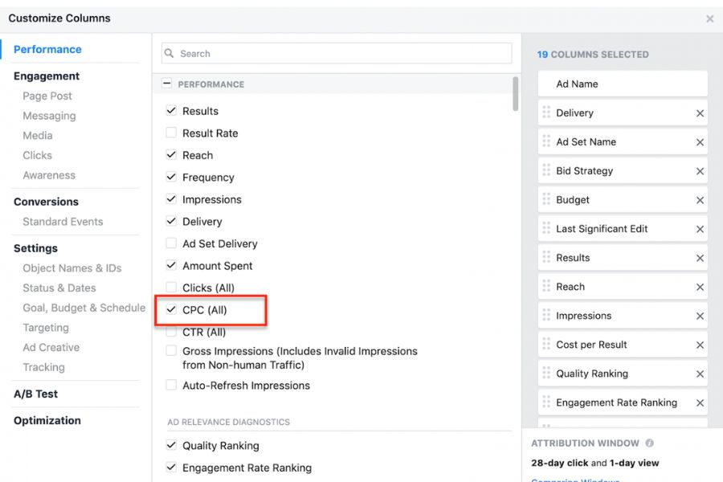The image size is (723, 482).
Task: Remove Ad Set Name column with X icon
Action: (700, 142)
